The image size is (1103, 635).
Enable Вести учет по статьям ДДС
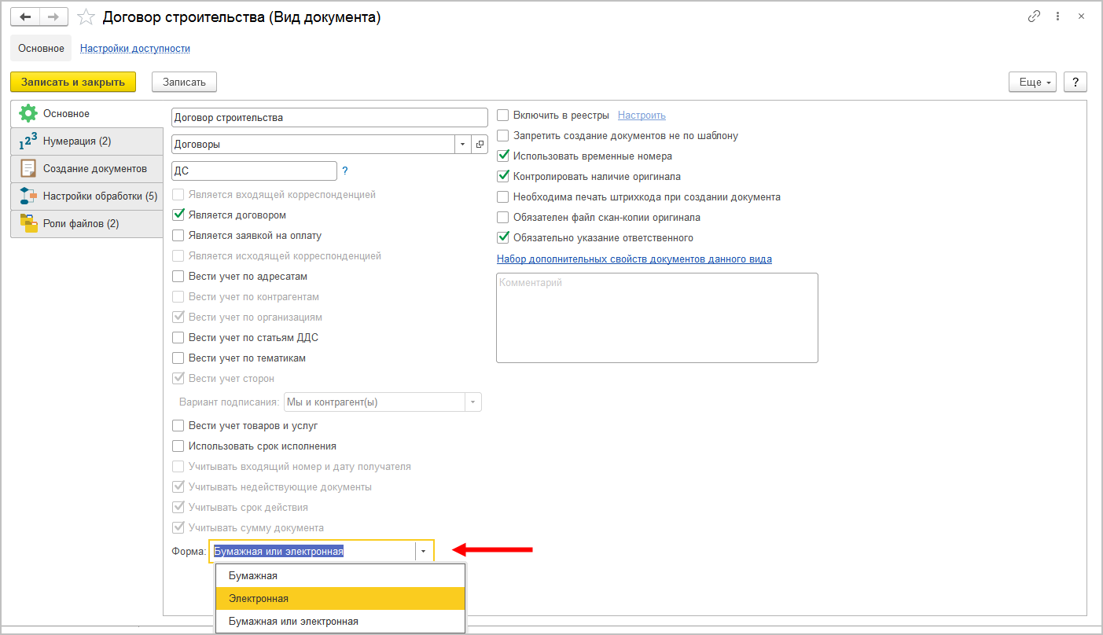click(x=178, y=337)
